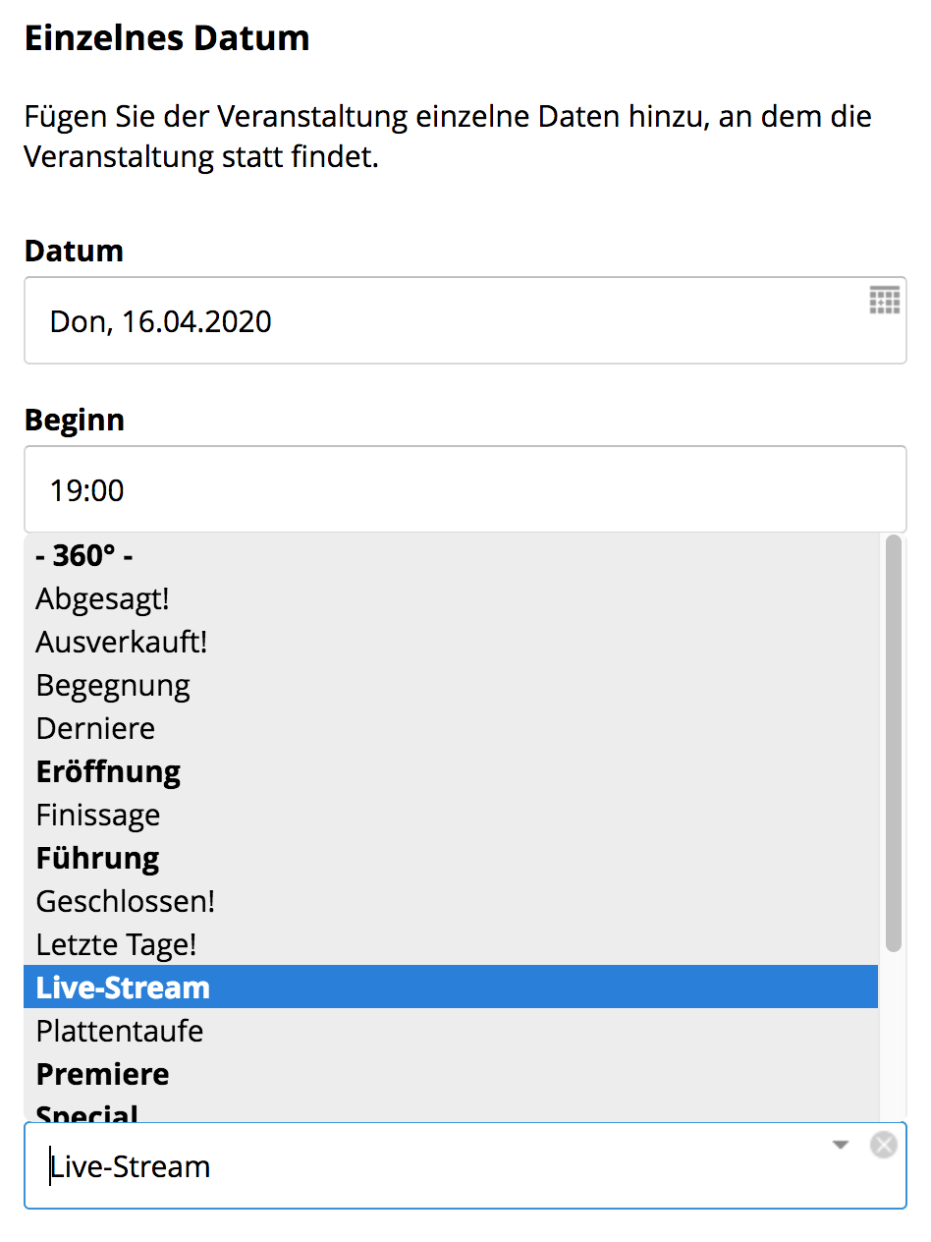The height and width of the screenshot is (1242, 931).
Task: Choose the "Führung" list item
Action: pyautogui.click(x=451, y=858)
